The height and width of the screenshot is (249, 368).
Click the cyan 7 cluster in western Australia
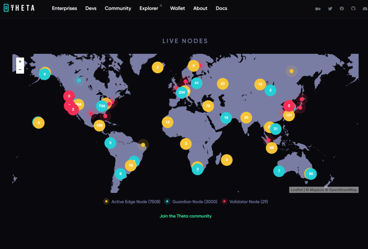point(279,171)
